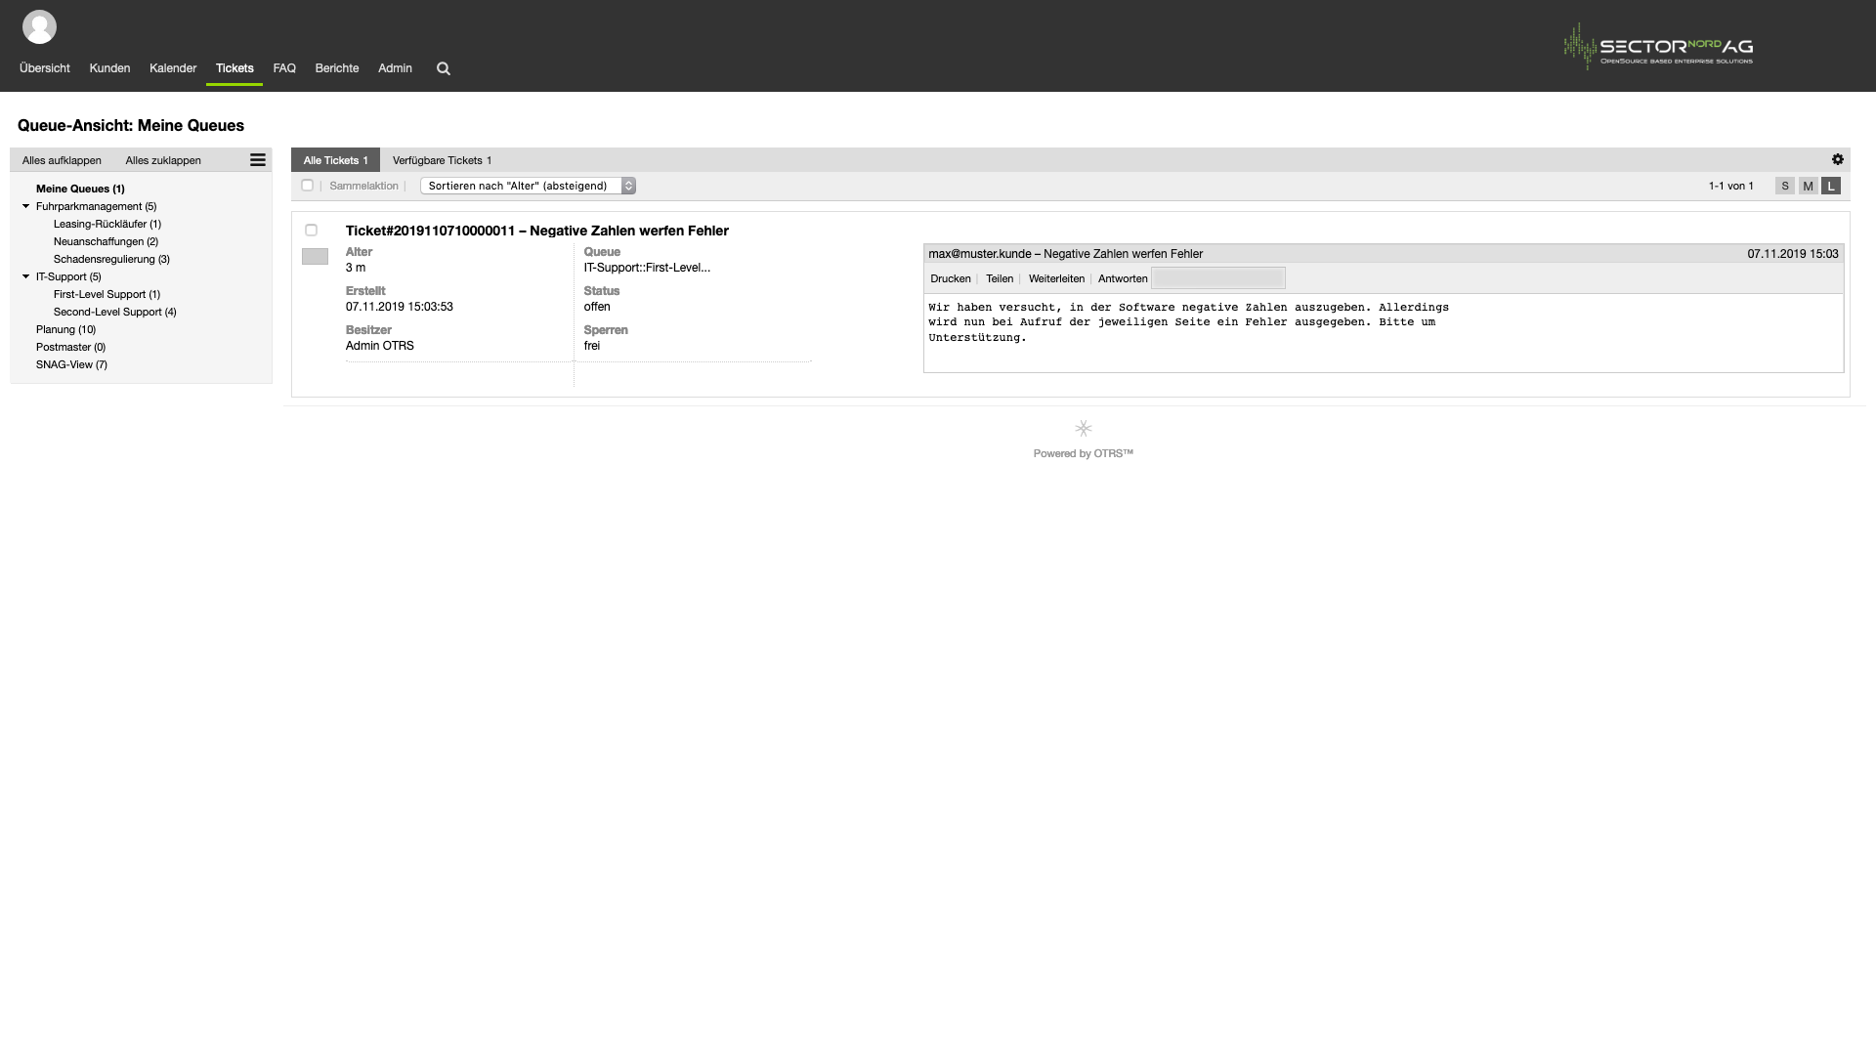Collapse the IT-Support queue tree
1876x1055 pixels.
26,276
